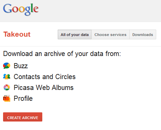Click the Google logo
The height and width of the screenshot is (130, 161).
(x=21, y=10)
